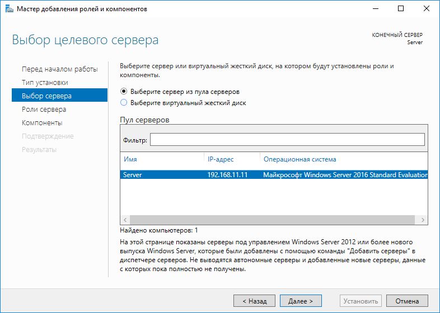Cancel the wizard with 'Отмена'
440x313 pixels.
(407, 301)
